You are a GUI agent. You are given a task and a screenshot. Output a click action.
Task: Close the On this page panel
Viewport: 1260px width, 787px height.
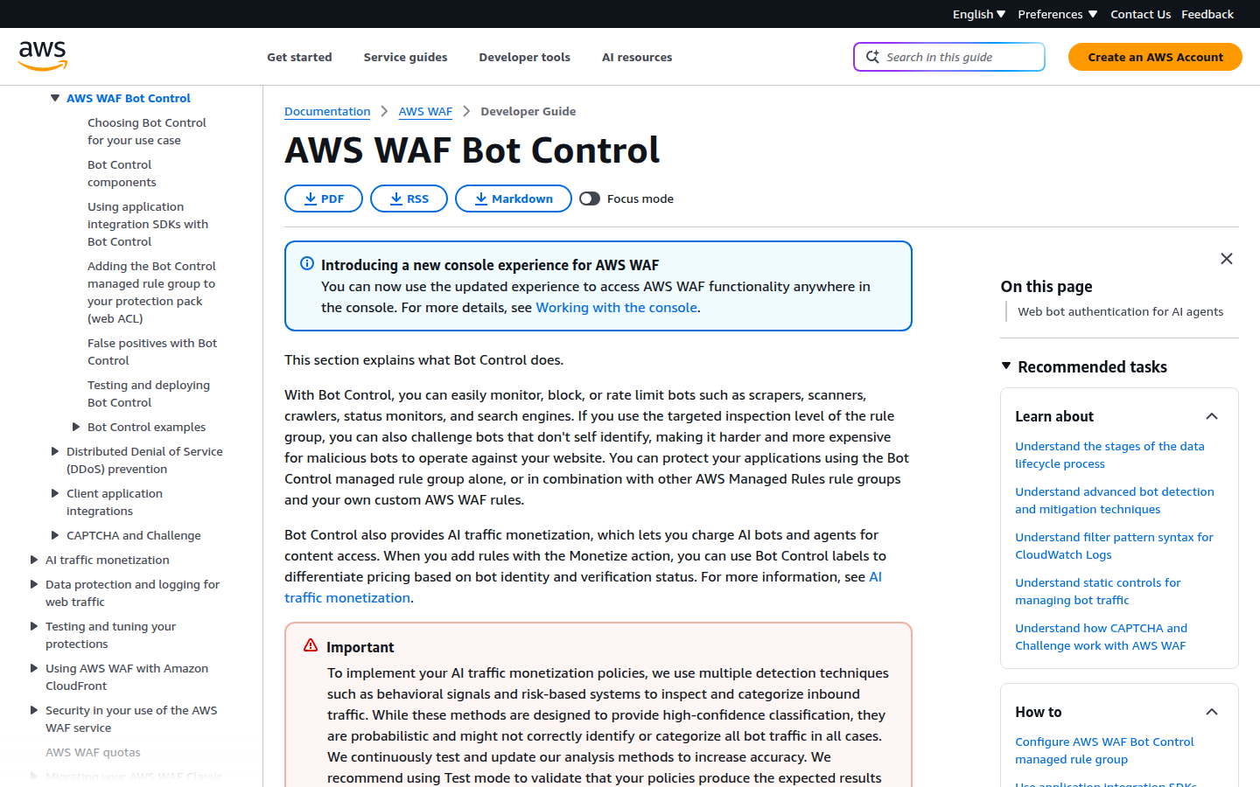(x=1227, y=259)
